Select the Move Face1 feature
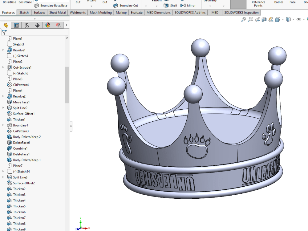Screen dimensions: 308x231 [x=18, y=102]
